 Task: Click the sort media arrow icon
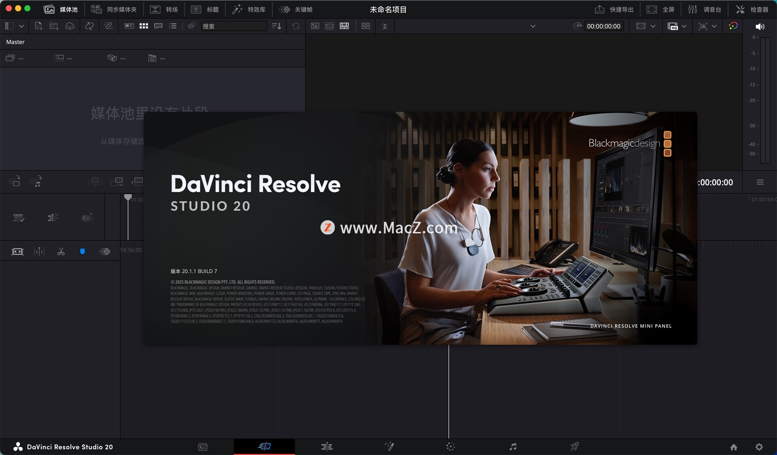[277, 26]
